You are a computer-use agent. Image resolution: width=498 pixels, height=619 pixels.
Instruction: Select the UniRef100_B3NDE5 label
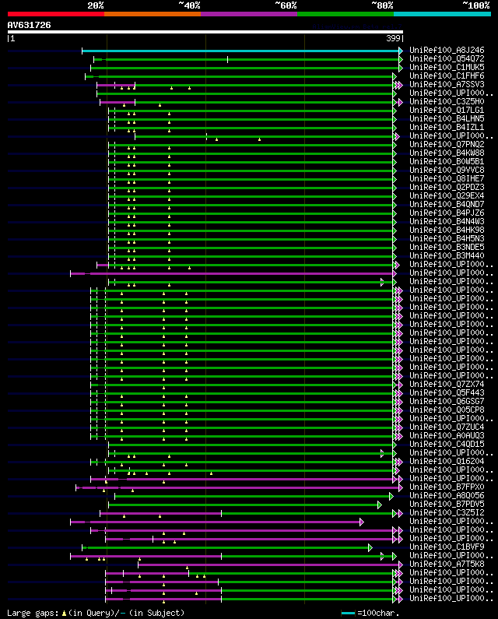click(447, 247)
